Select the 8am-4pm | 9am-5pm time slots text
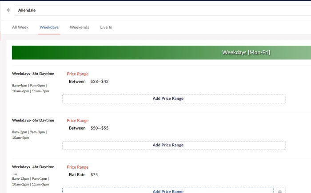311x193 pixels. point(29,85)
